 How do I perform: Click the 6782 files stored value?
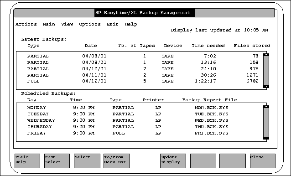[252, 81]
